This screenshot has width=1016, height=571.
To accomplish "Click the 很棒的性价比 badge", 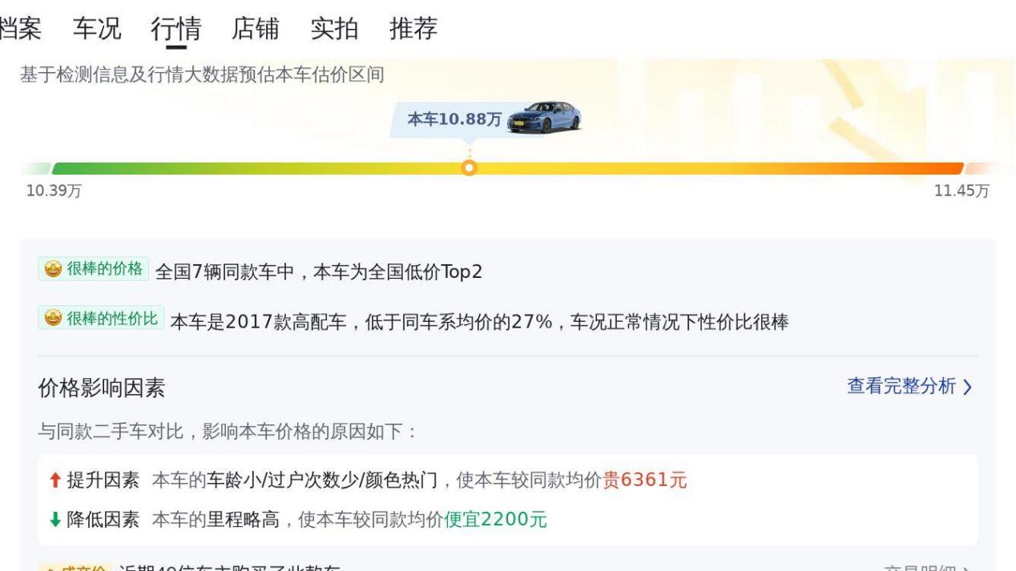I will click(101, 319).
